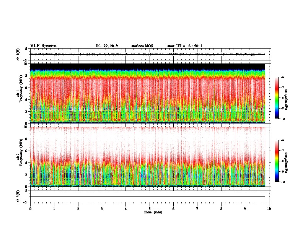Click the '10' kHz tick on ch.1 spectrogram

point(26,64)
